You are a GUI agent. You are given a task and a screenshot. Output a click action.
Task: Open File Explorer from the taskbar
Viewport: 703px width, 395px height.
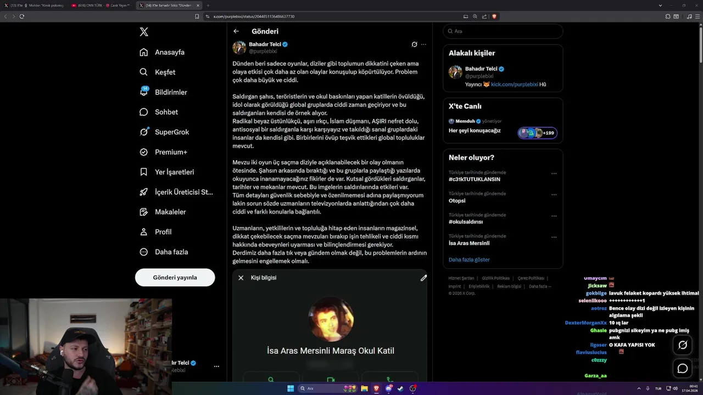(x=364, y=388)
